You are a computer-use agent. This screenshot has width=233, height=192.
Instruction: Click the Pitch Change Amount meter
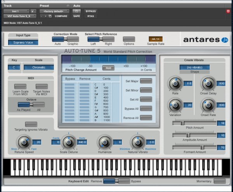coord(109,59)
